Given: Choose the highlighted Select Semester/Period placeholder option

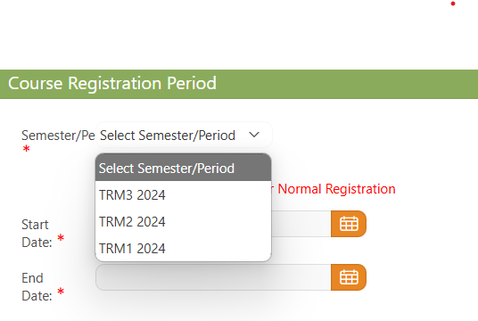Looking at the screenshot, I should pyautogui.click(x=183, y=168).
